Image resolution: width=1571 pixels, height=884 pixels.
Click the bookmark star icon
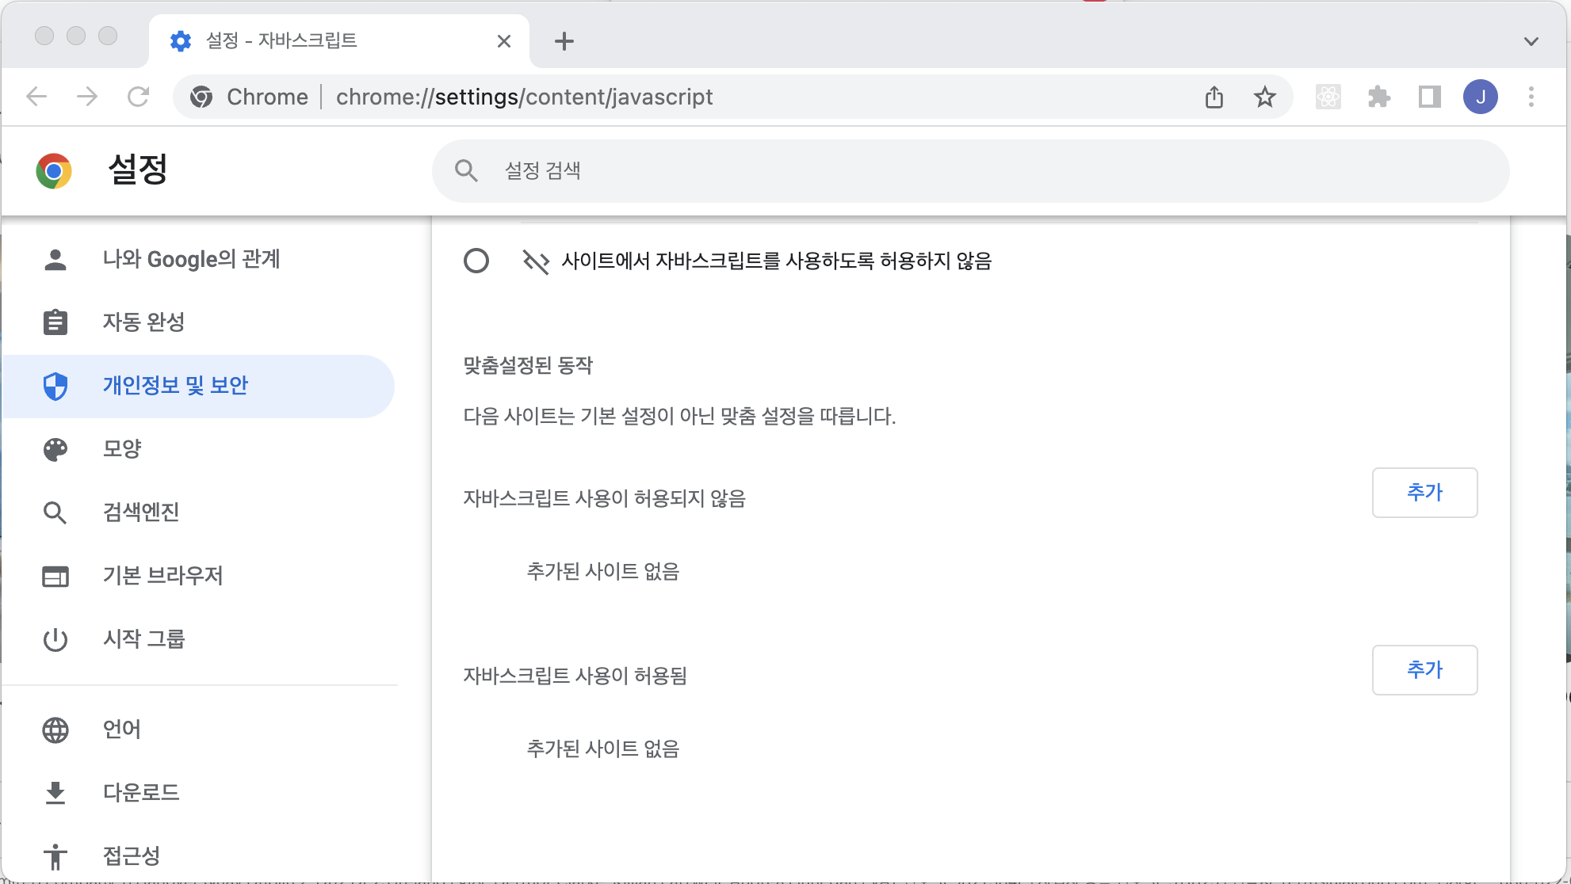1264,97
